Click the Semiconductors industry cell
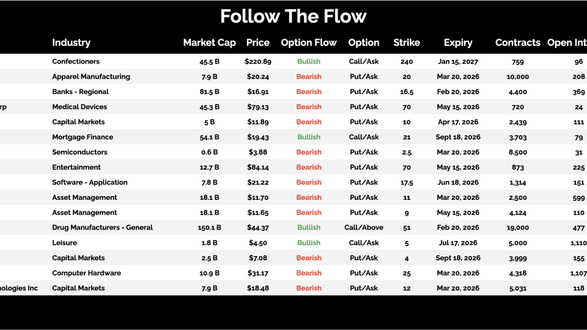587x330 pixels. point(79,152)
